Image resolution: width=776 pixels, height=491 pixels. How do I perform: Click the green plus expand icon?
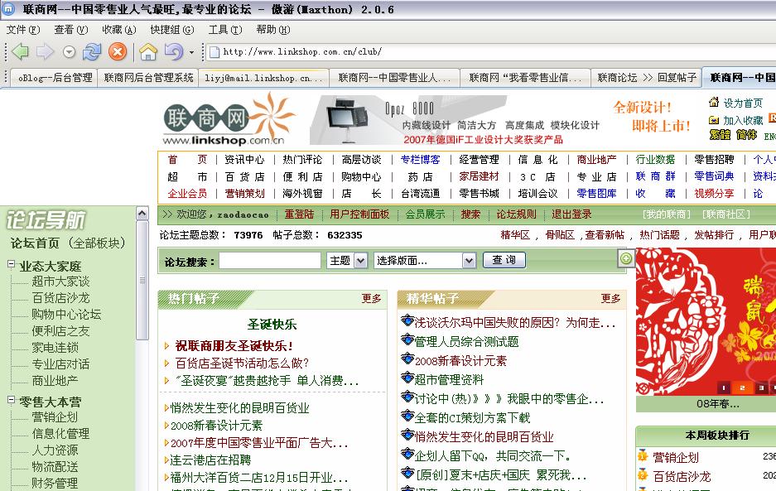click(x=626, y=258)
